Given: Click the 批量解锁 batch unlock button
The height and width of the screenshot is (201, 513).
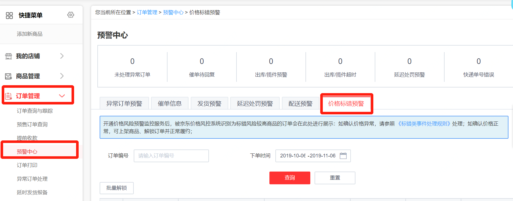Looking at the screenshot, I should (116, 188).
